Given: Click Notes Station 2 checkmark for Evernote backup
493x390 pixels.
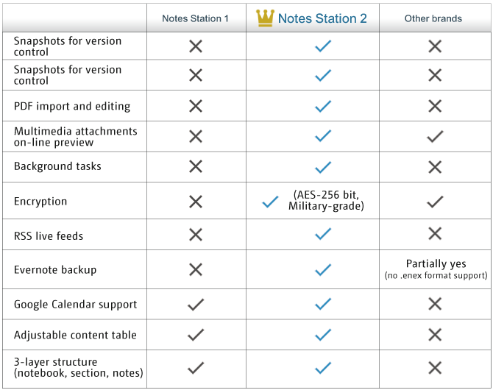Looking at the screenshot, I should (322, 269).
